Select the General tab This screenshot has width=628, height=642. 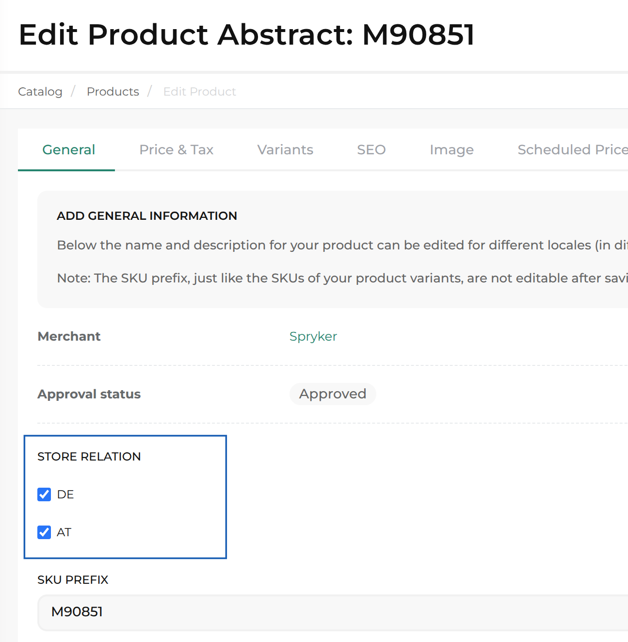pos(68,150)
